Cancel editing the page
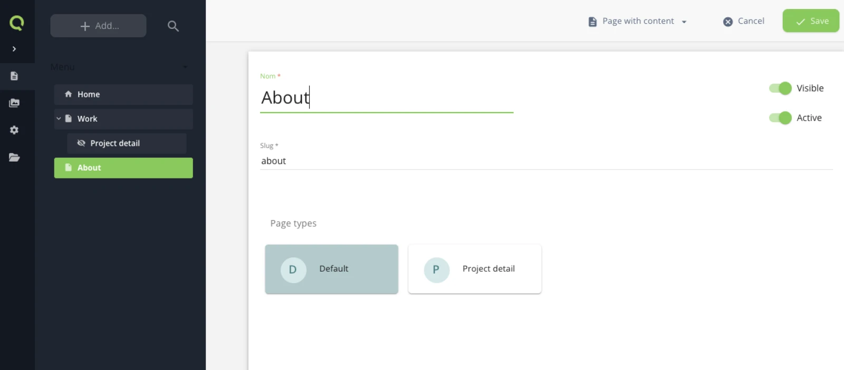 pos(743,21)
